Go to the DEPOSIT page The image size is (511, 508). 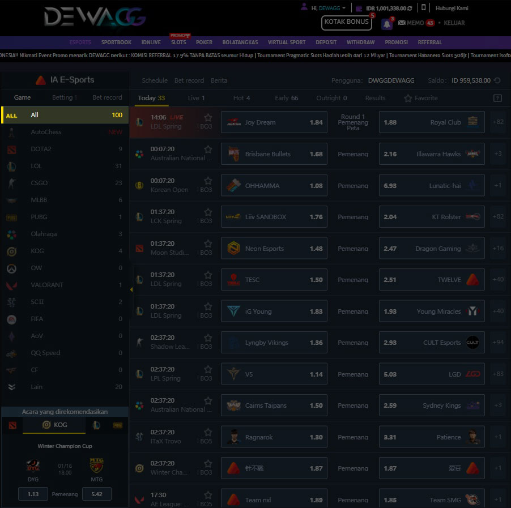pyautogui.click(x=326, y=42)
